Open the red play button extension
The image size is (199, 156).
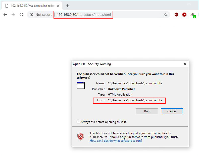point(184,15)
